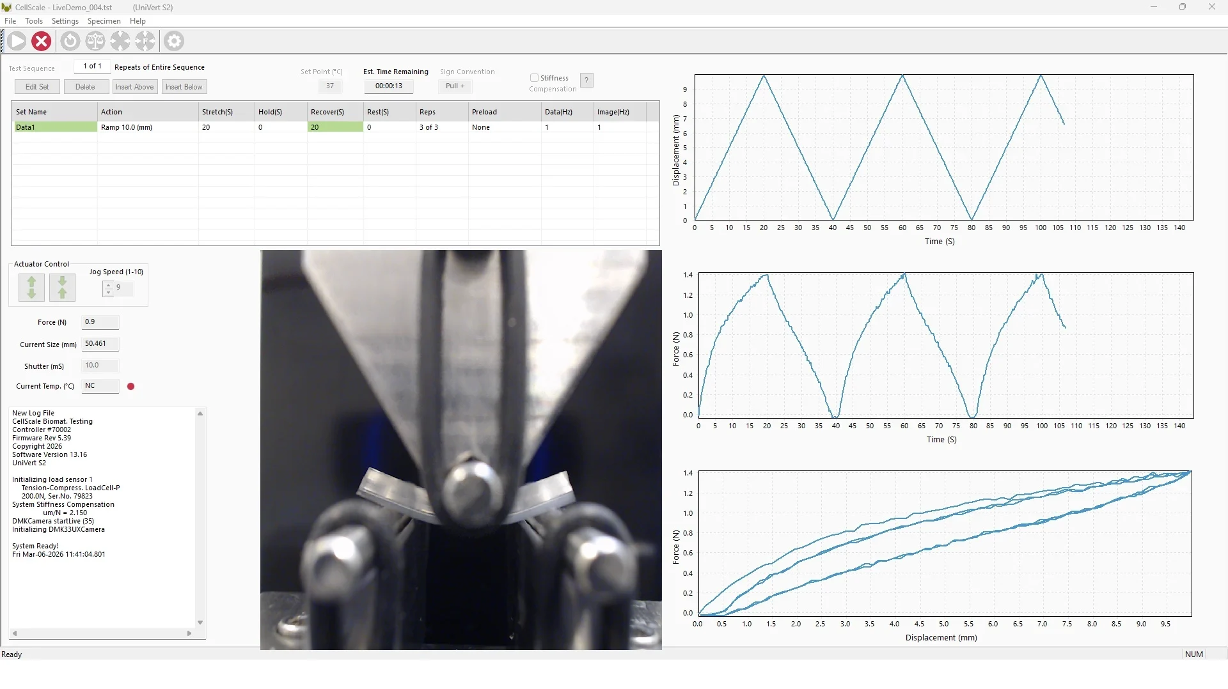Click the Action column header

(148, 112)
